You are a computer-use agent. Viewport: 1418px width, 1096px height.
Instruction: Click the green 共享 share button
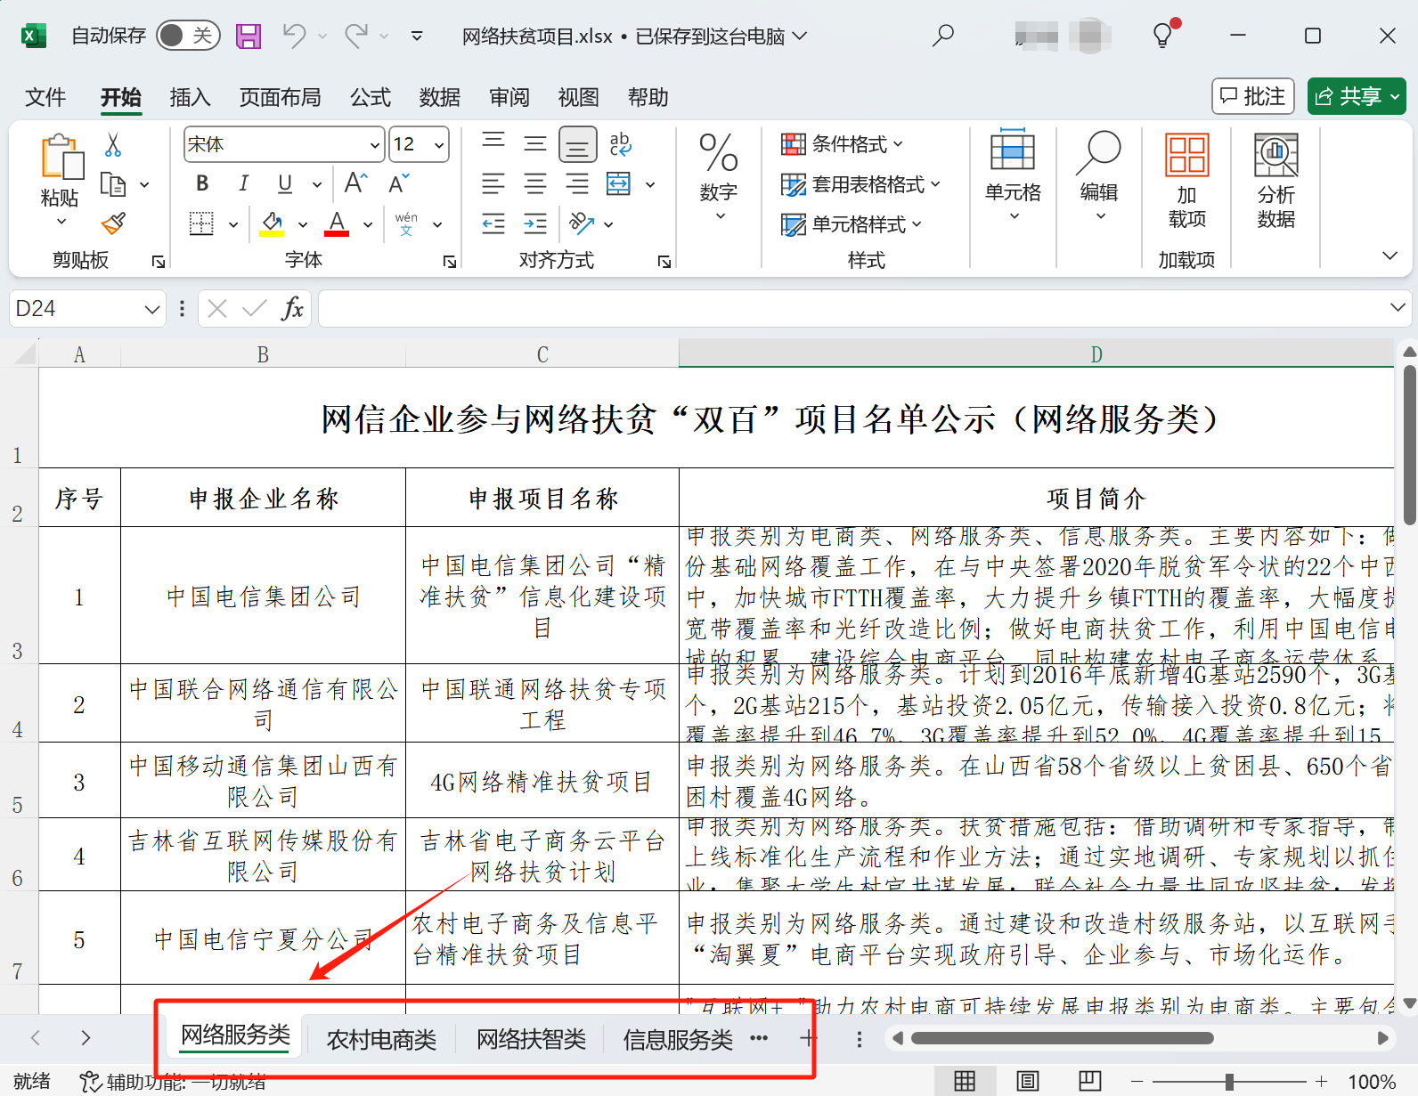[x=1357, y=96]
